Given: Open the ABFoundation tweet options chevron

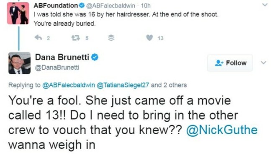Looking at the screenshot, I should [x=265, y=5].
